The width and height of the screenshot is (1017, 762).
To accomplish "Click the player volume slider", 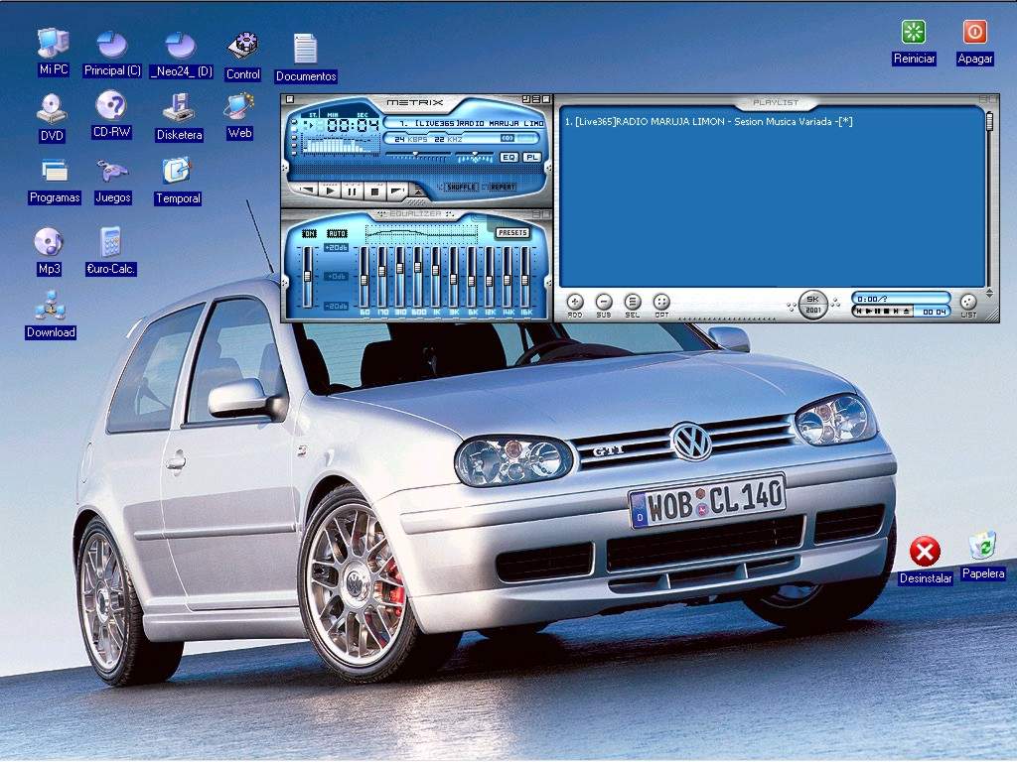I will (418, 156).
